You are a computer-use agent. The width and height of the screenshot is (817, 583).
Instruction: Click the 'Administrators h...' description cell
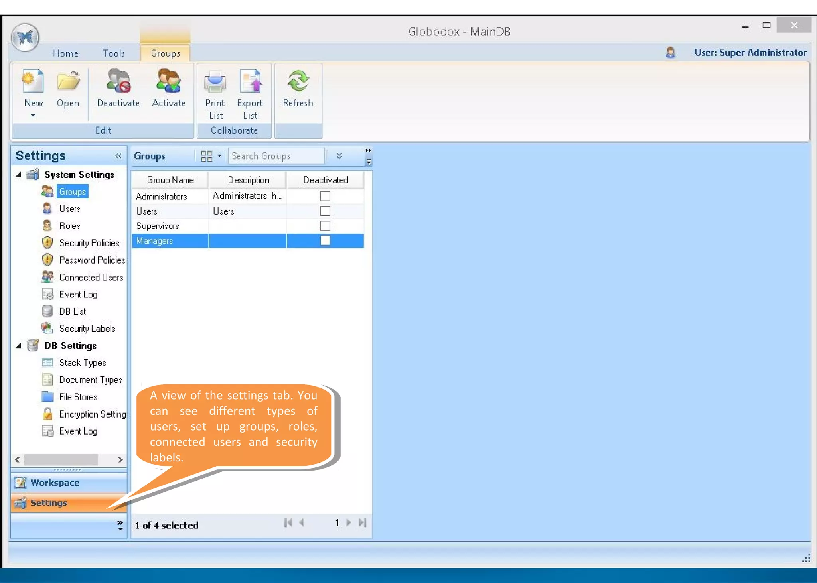[x=248, y=196]
